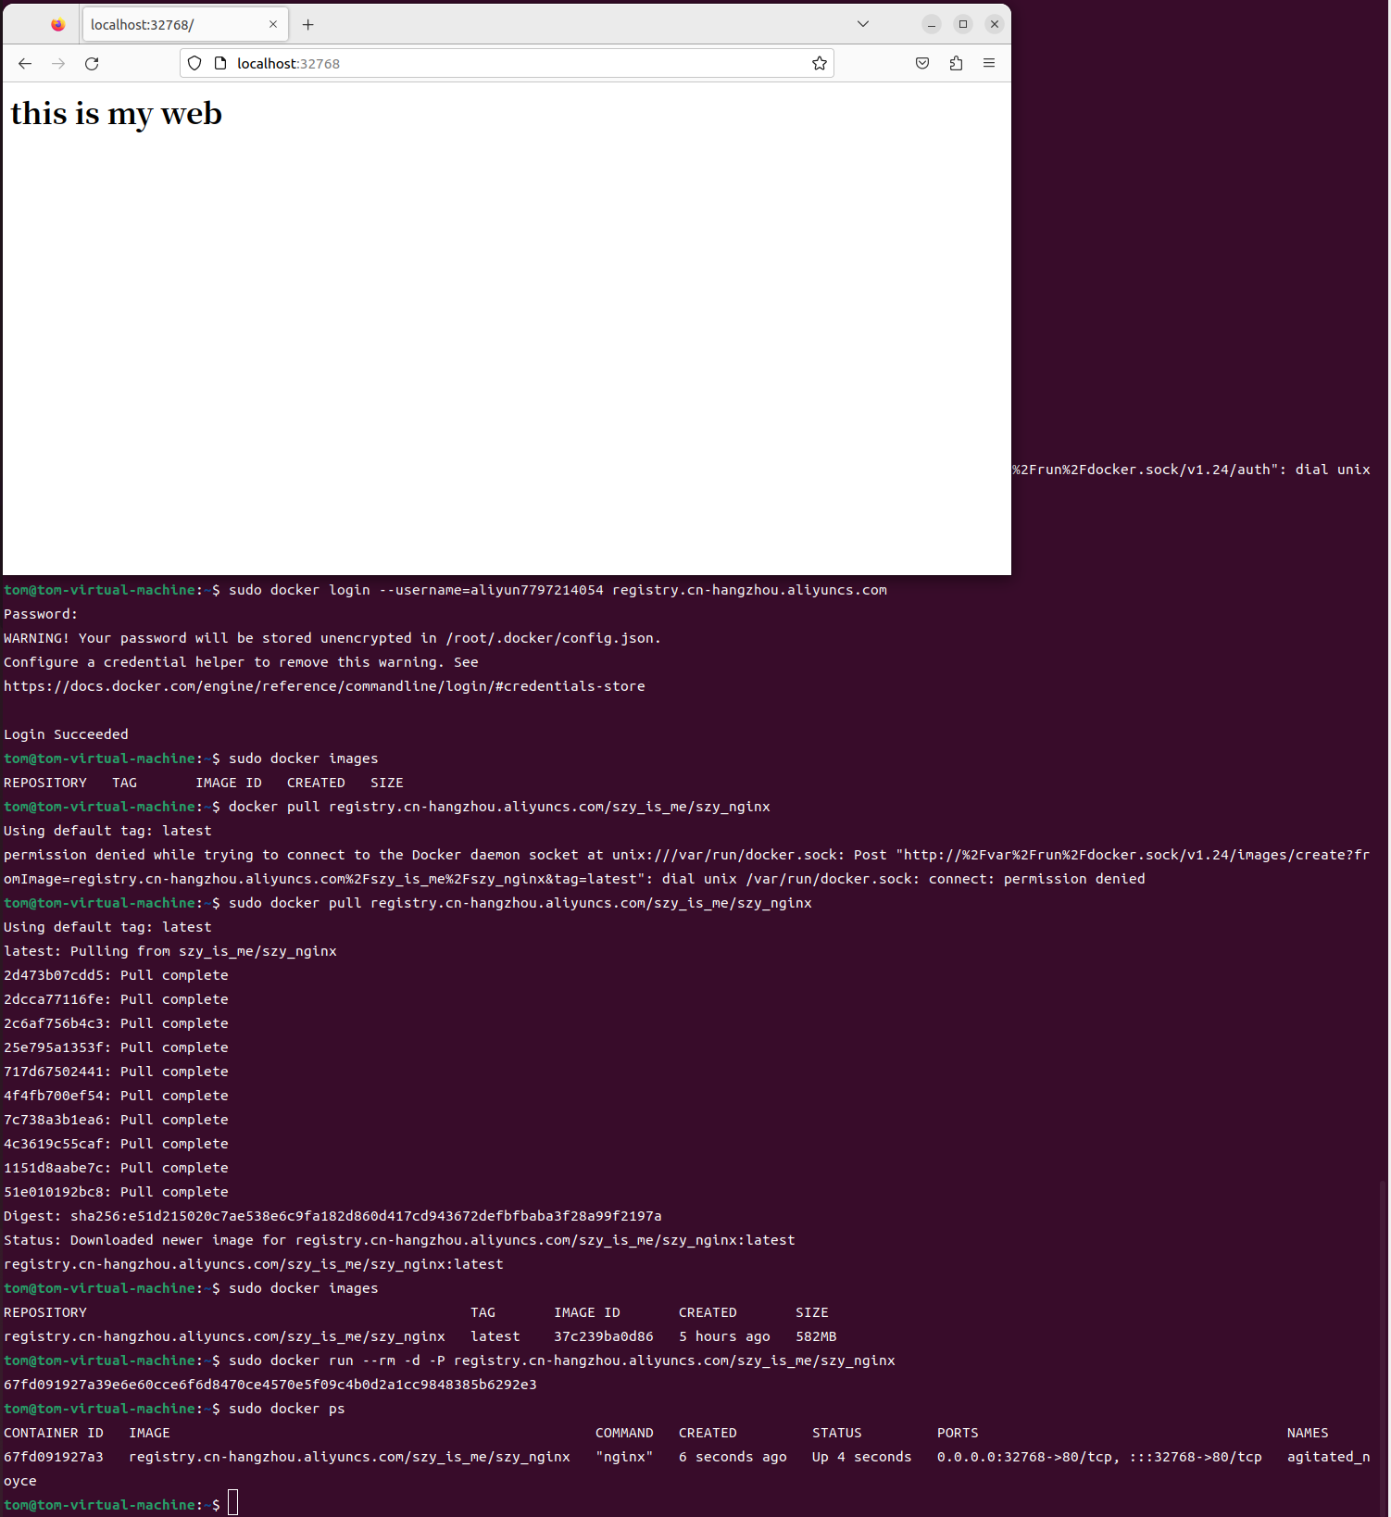Minimize the Firefox window

click(x=932, y=24)
